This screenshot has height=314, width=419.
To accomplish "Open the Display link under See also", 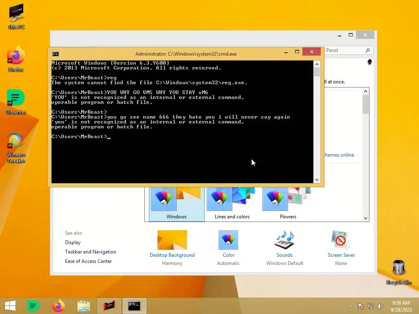I will [x=73, y=242].
